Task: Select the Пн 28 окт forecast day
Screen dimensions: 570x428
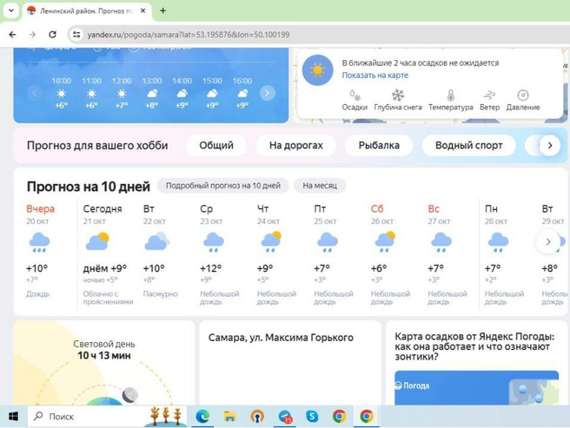Action: [504, 254]
